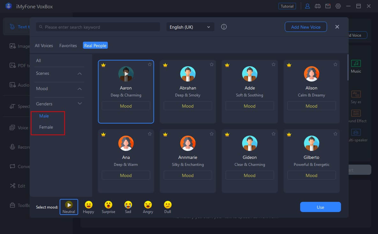Viewport: 378px width, 234px height.
Task: Favorite the Adde voice with star
Action: pos(273,64)
